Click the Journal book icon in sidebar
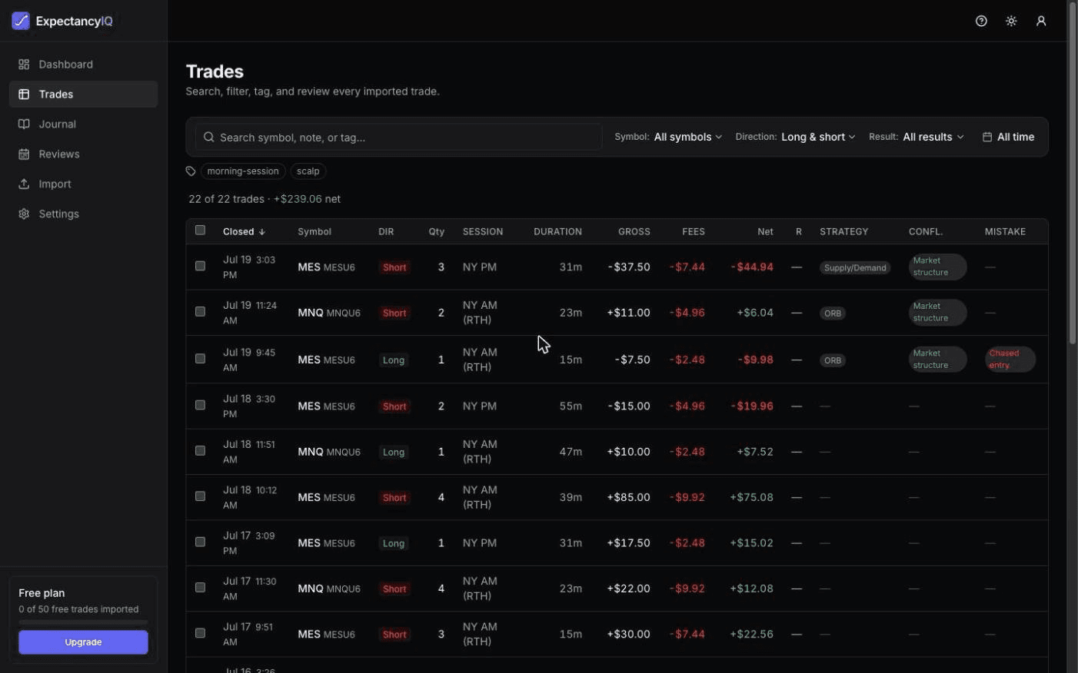Screen dimensions: 1078x673 point(24,124)
